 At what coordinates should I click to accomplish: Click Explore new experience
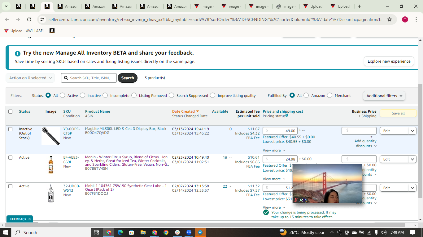click(389, 61)
